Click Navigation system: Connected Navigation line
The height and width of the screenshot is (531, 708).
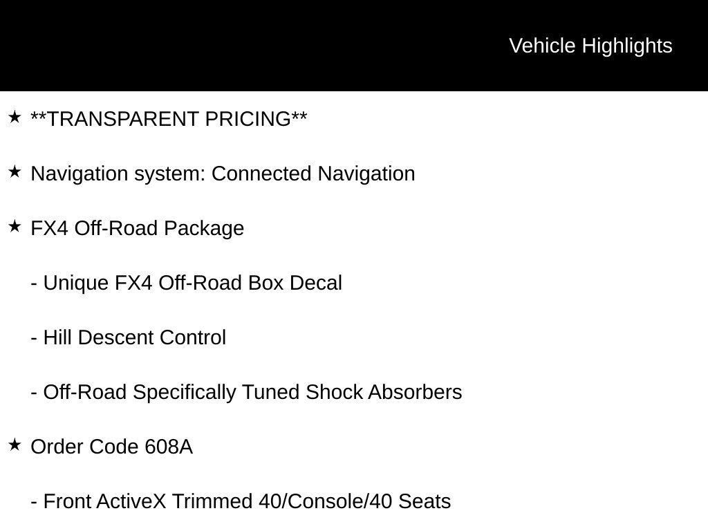point(223,174)
